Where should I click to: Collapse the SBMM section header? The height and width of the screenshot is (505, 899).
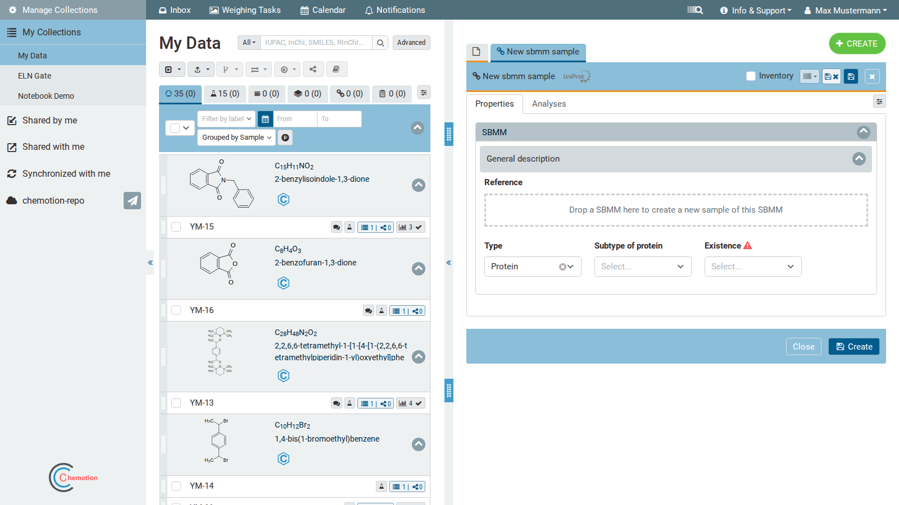pyautogui.click(x=864, y=132)
